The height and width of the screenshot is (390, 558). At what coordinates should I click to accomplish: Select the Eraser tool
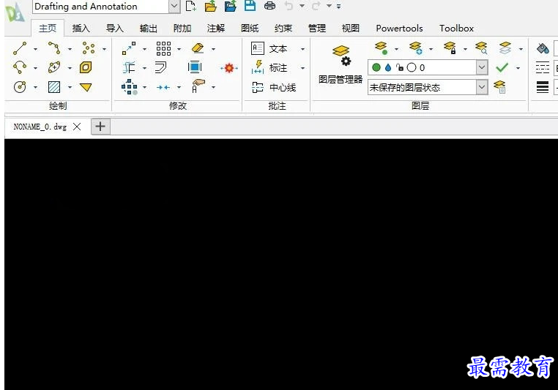click(198, 48)
